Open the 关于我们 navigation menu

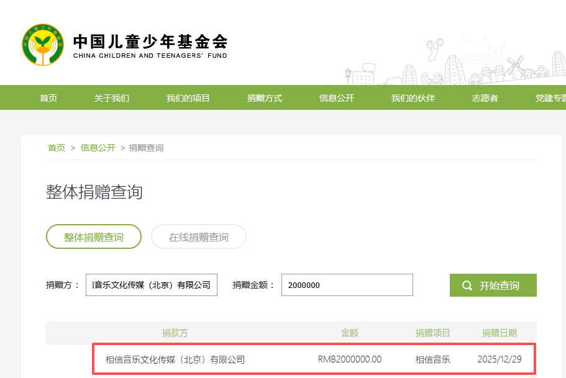click(112, 98)
